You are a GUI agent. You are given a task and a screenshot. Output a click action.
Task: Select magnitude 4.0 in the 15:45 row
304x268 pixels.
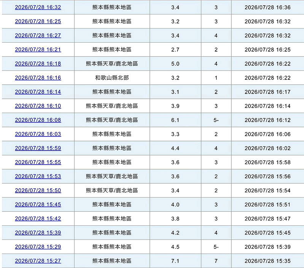(175, 205)
